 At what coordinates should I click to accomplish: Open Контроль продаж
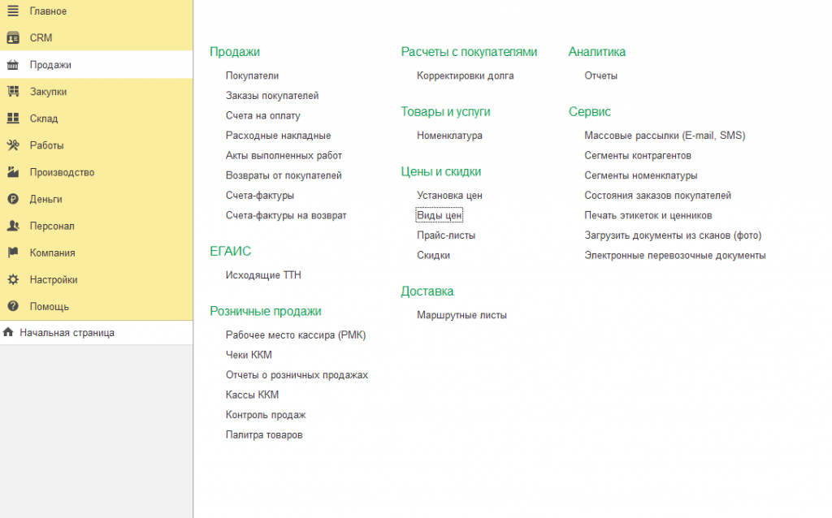[x=266, y=415]
